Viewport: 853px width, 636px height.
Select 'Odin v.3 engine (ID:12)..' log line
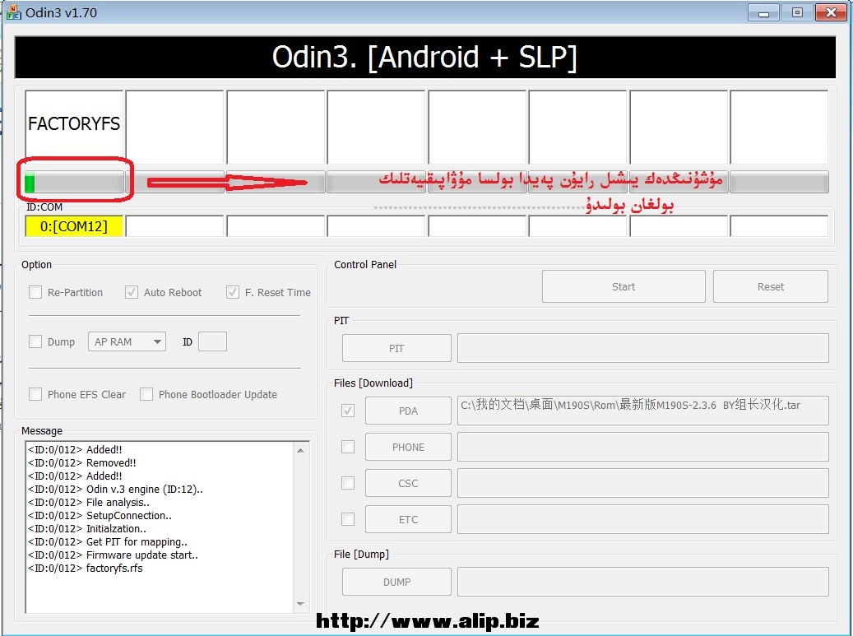point(115,489)
